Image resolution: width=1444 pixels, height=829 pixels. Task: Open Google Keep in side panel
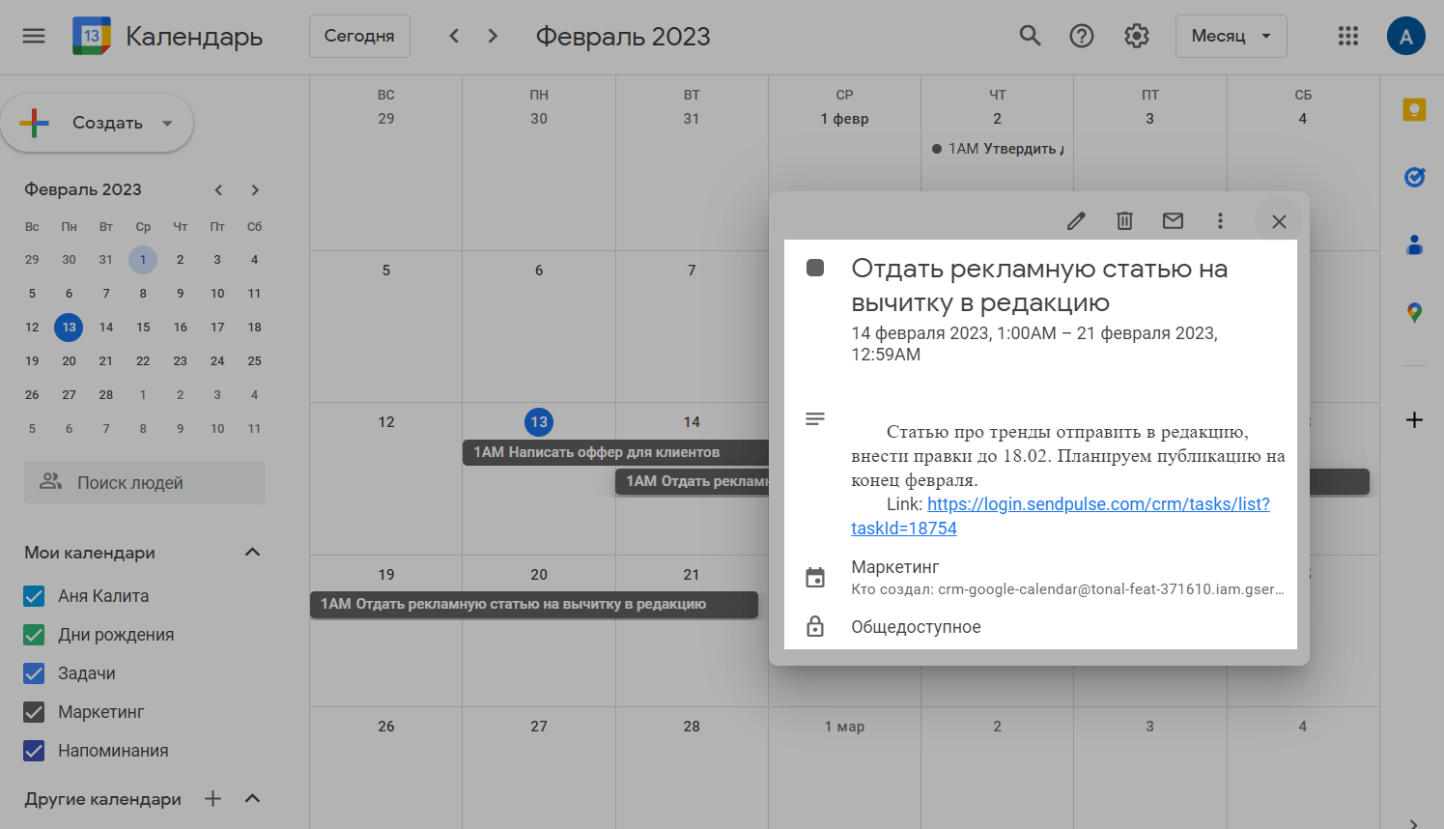(1414, 110)
